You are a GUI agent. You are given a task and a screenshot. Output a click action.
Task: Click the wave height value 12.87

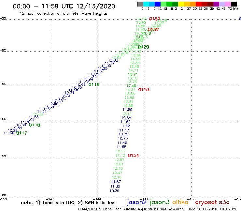point(120,160)
